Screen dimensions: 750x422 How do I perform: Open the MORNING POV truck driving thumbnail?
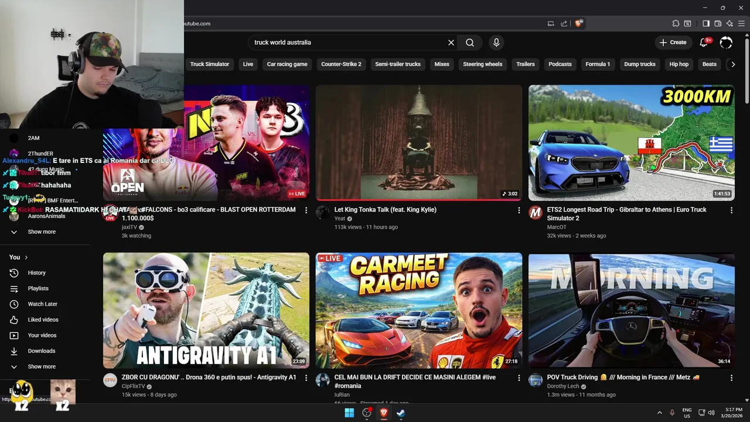[631, 311]
